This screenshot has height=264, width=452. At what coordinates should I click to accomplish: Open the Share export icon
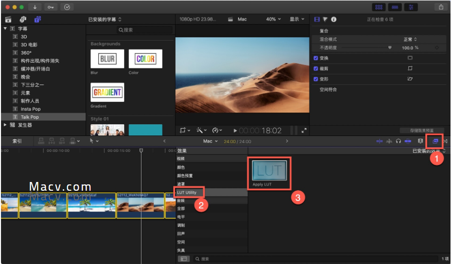pos(441,7)
